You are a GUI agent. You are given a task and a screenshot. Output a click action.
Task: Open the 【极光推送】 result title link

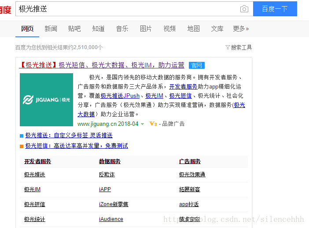(102, 65)
